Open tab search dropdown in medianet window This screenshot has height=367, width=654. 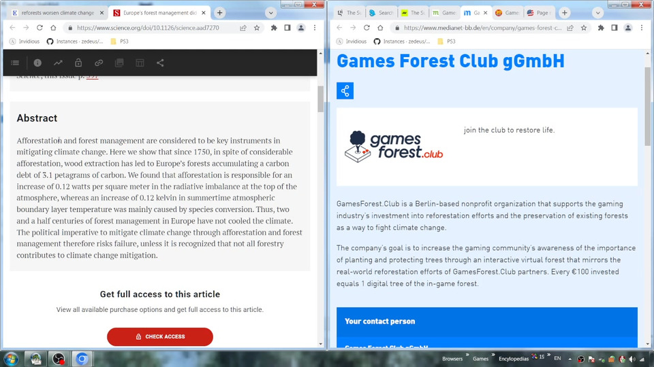(597, 13)
